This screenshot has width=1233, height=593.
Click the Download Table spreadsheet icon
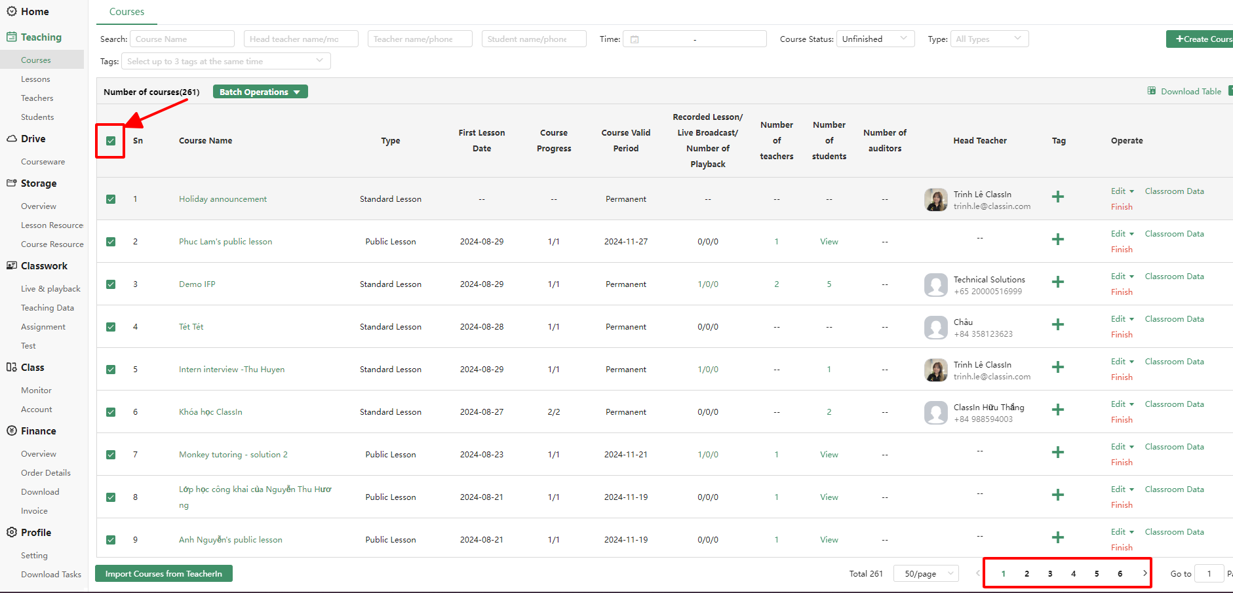pos(1152,91)
